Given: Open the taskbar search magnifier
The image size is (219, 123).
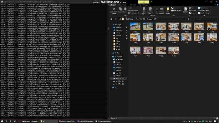Looking at the screenshot, I should point(6,121).
